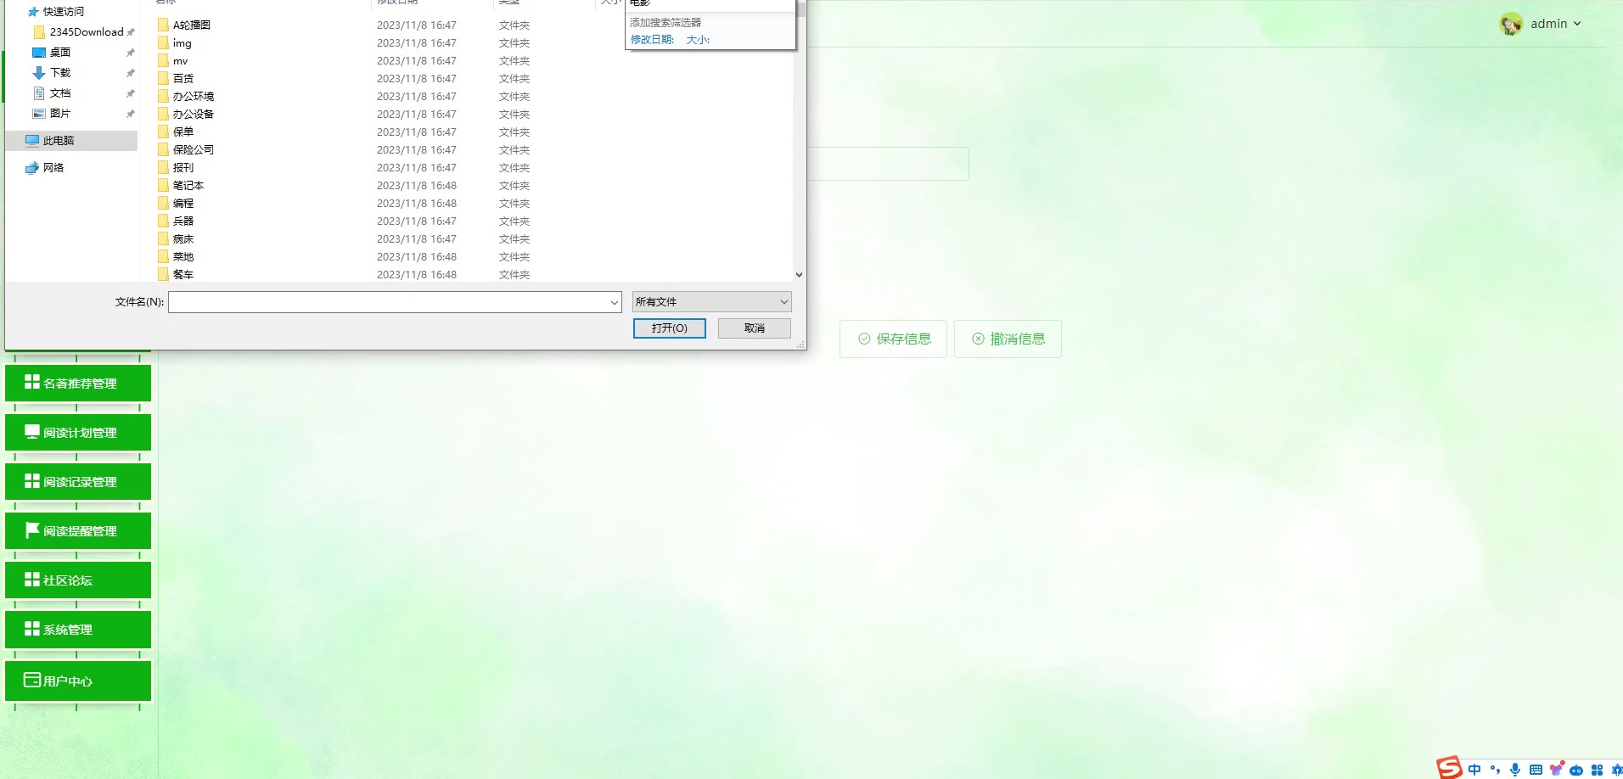Select the 百货 folder
1623x779 pixels.
tap(183, 78)
